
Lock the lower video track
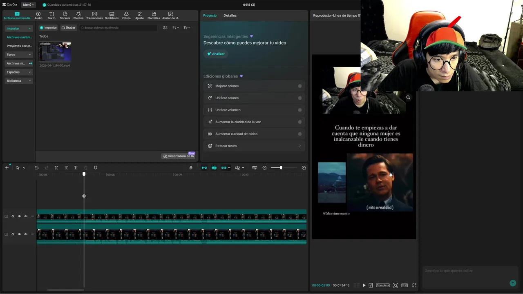(x=13, y=234)
